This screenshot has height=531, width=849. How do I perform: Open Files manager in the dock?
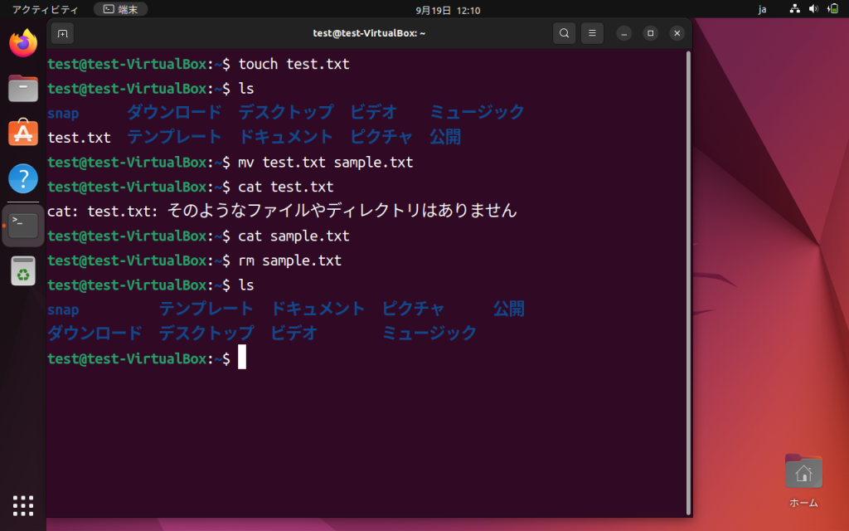23,88
